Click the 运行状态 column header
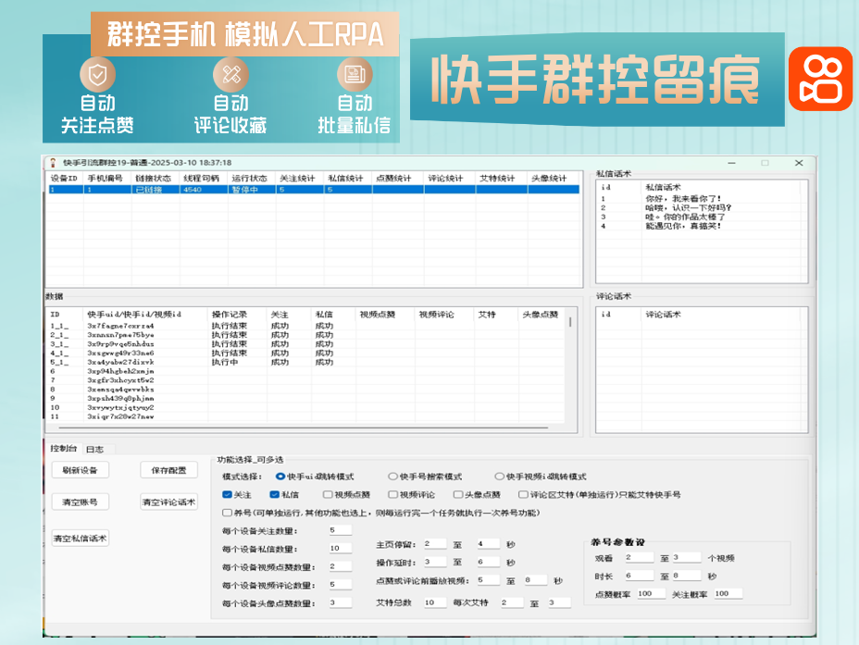Screen dimensions: 859x645 (x=251, y=179)
